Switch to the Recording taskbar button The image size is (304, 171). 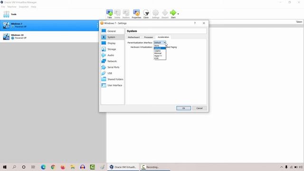(155, 167)
